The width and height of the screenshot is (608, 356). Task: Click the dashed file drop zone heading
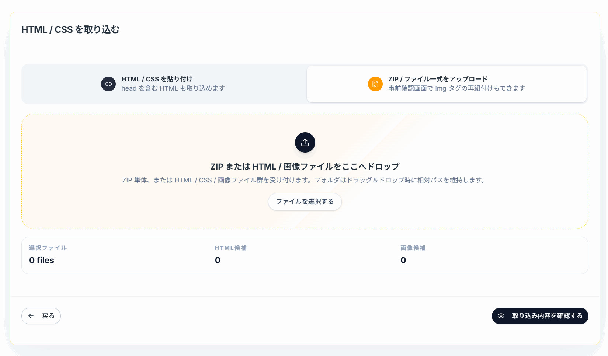coord(305,167)
